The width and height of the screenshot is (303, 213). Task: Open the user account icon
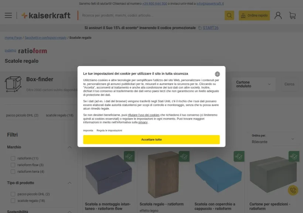[x=278, y=16]
